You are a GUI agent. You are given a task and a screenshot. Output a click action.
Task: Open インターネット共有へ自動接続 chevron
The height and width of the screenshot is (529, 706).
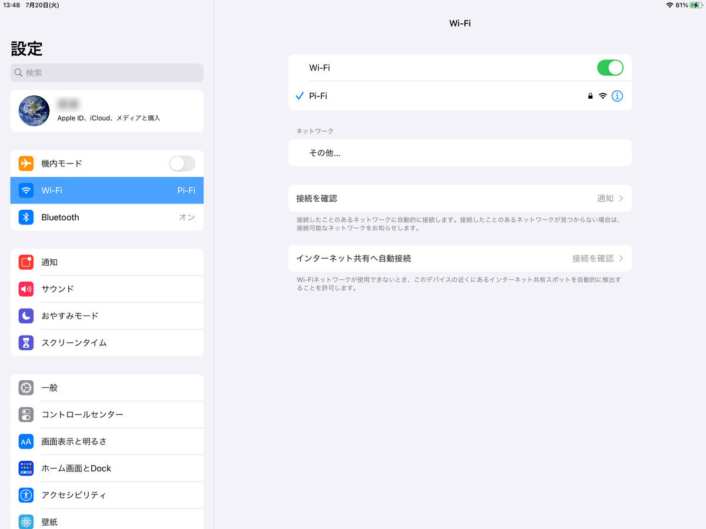pyautogui.click(x=621, y=259)
